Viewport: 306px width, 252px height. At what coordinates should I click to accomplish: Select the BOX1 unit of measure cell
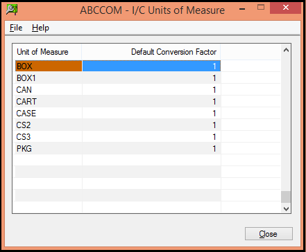click(x=49, y=78)
